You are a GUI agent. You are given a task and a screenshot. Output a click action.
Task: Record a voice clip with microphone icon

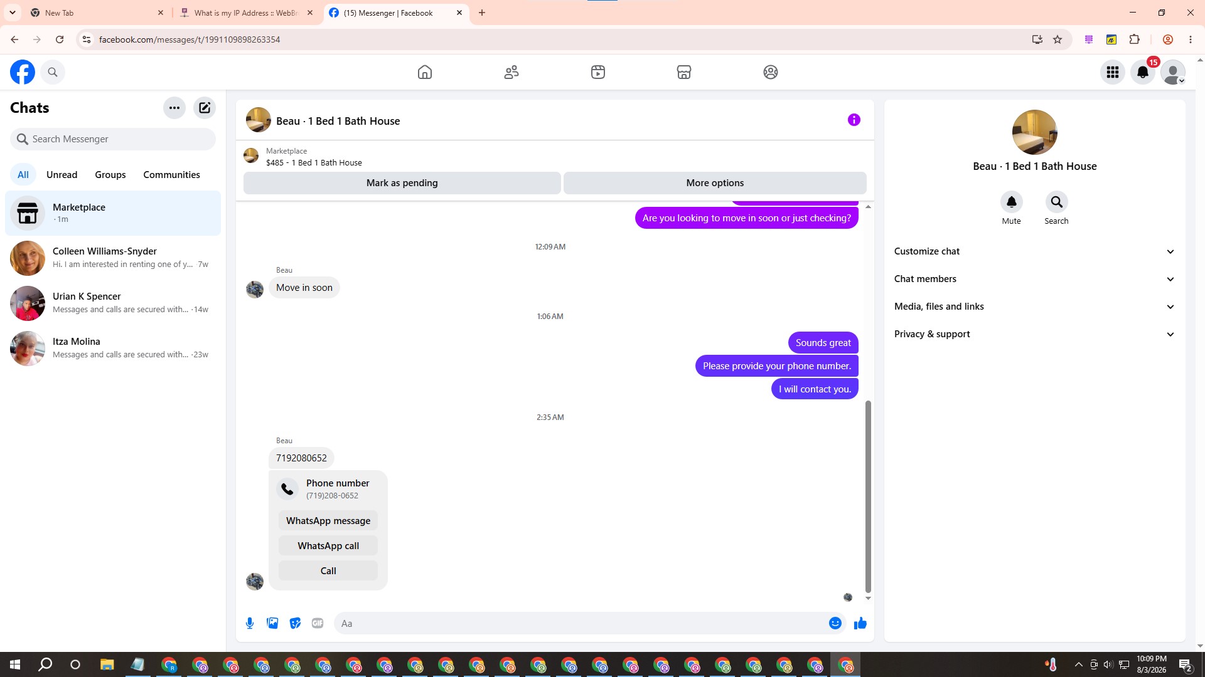[x=250, y=623]
